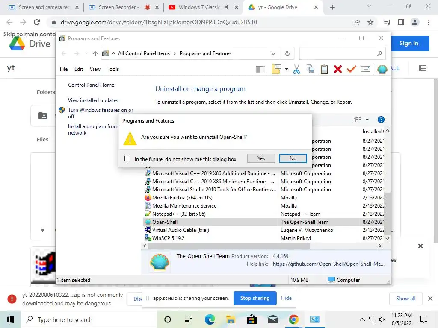Switch to Windows 7 Classic YouTube tab

[199, 7]
